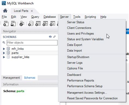This screenshot has width=129, height=105.
Task: Expand the supplier_links schema
Action: [x=4, y=57]
